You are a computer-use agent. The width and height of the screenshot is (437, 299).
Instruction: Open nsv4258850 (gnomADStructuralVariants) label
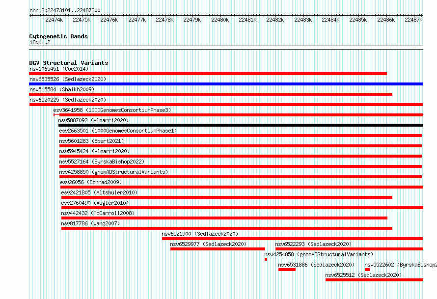click(x=113, y=172)
